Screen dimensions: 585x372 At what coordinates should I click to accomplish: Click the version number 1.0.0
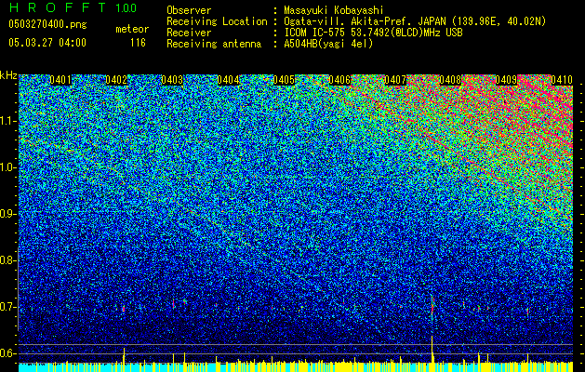126,7
